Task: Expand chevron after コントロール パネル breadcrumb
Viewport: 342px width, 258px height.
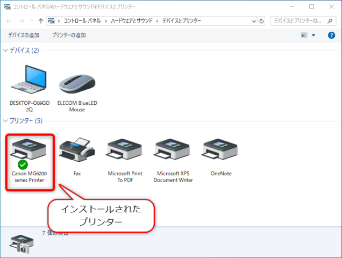Action: pyautogui.click(x=106, y=21)
